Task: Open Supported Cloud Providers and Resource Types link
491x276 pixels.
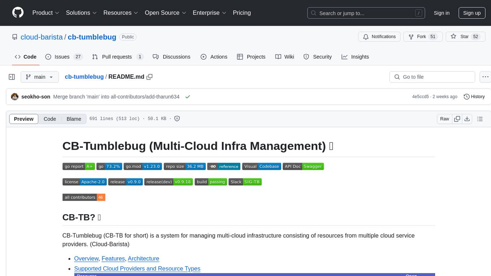Action: tap(137, 269)
